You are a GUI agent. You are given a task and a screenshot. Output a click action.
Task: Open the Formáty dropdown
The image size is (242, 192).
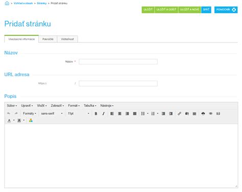tap(30, 113)
